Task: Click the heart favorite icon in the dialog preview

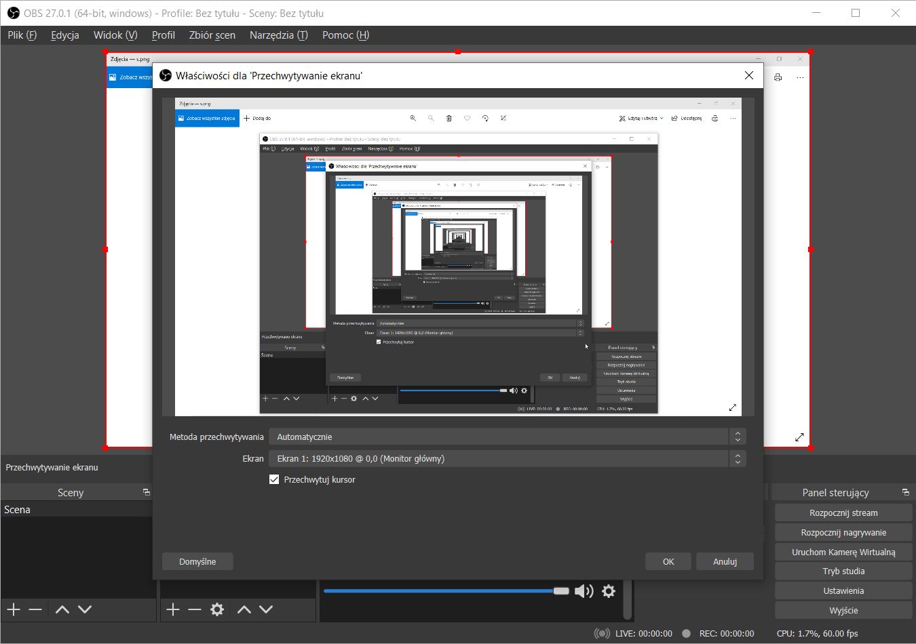Action: (x=467, y=118)
